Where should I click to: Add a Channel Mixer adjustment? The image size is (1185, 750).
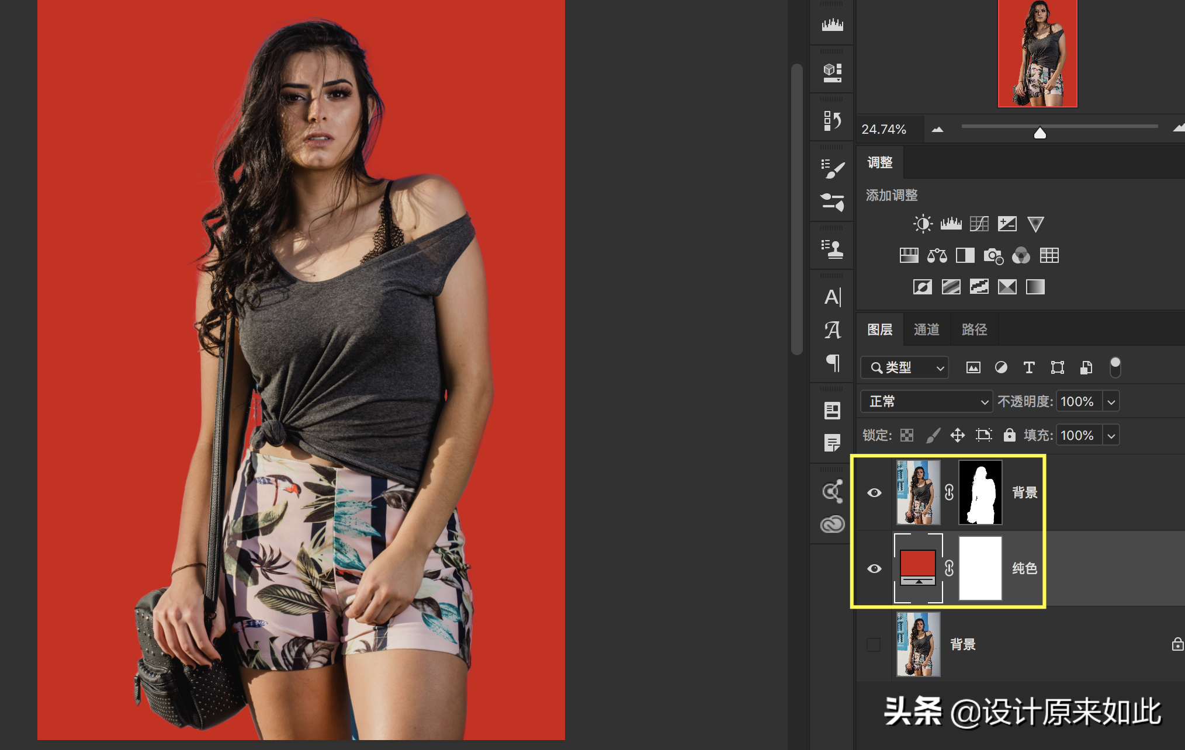coord(1021,255)
